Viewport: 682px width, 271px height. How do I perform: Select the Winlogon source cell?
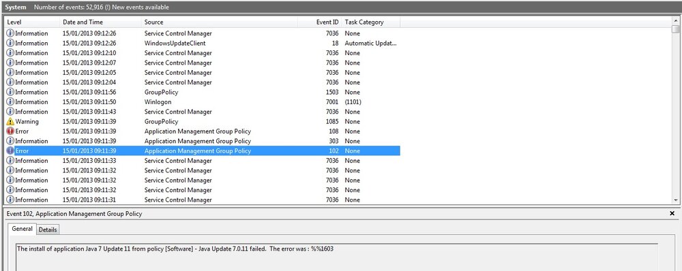(x=158, y=102)
